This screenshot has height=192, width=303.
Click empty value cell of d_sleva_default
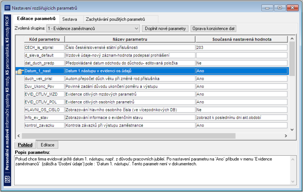coord(242,55)
